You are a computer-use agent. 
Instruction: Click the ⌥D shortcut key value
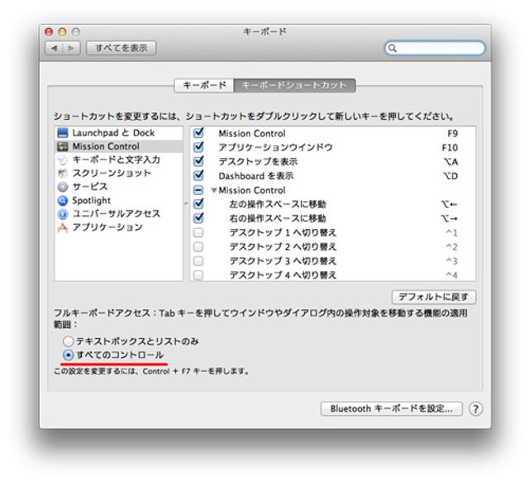[450, 176]
